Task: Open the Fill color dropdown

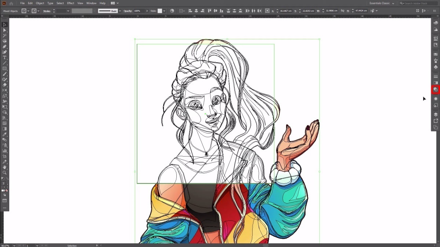Action: (28, 11)
